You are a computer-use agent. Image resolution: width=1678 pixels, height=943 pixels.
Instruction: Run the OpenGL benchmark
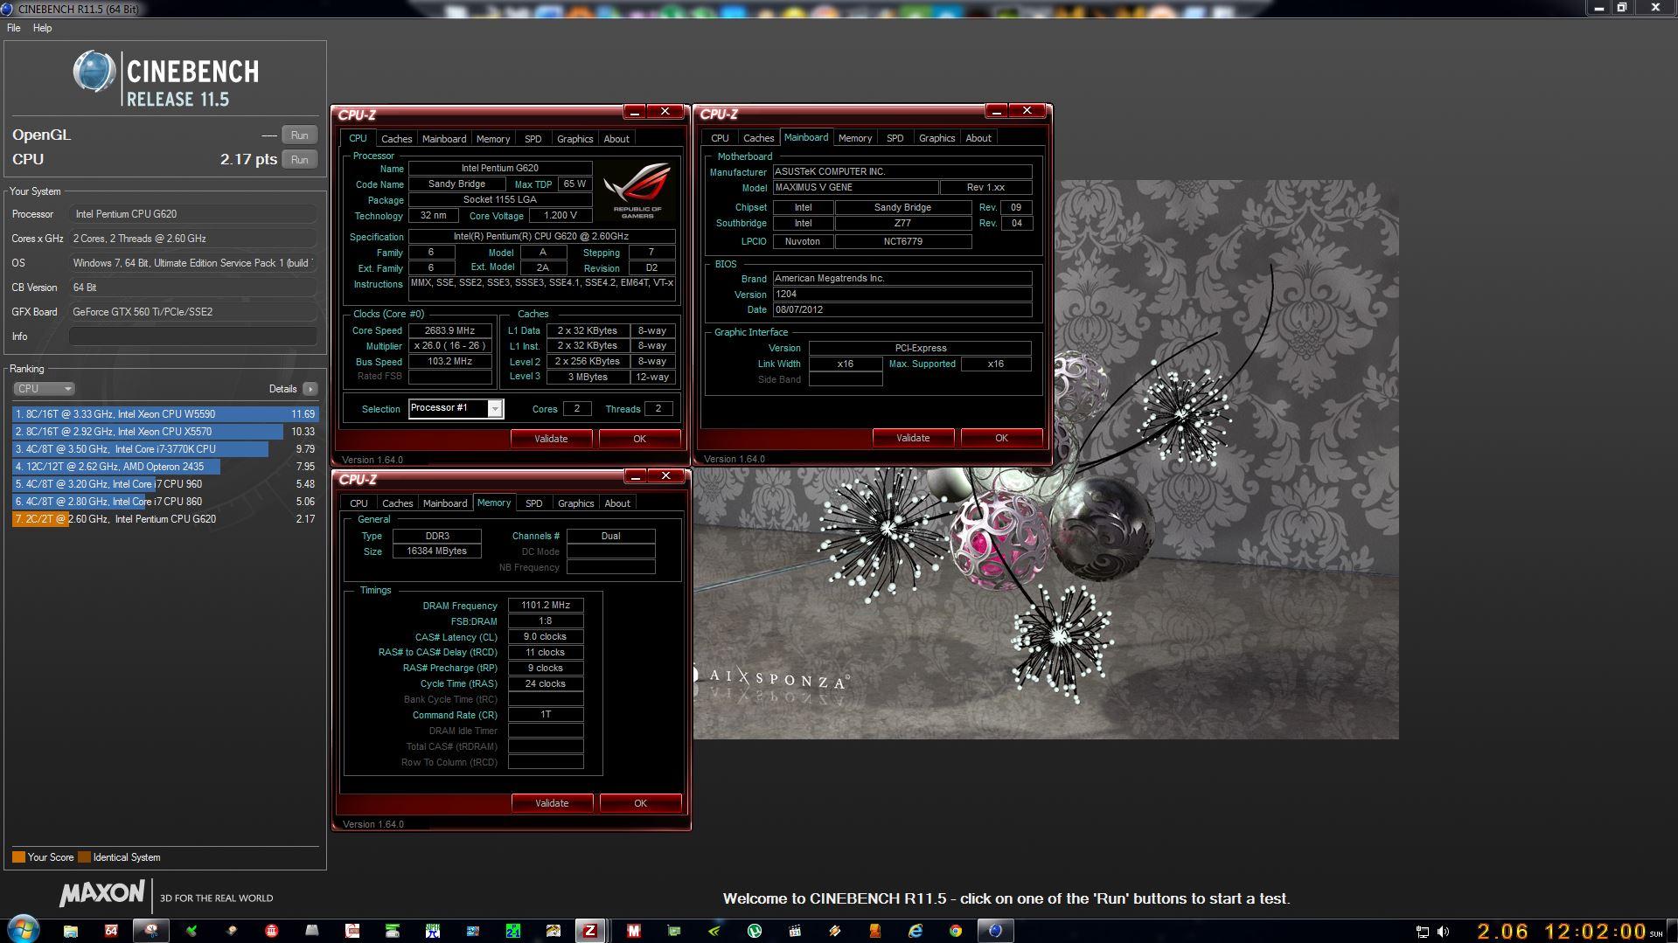point(299,135)
